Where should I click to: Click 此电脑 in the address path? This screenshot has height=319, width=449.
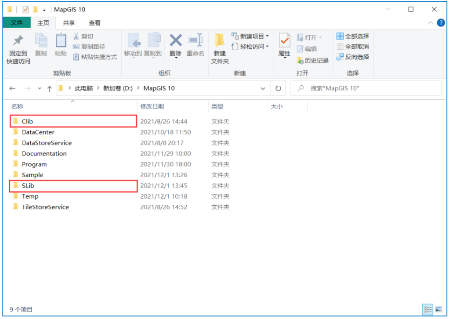(x=84, y=88)
